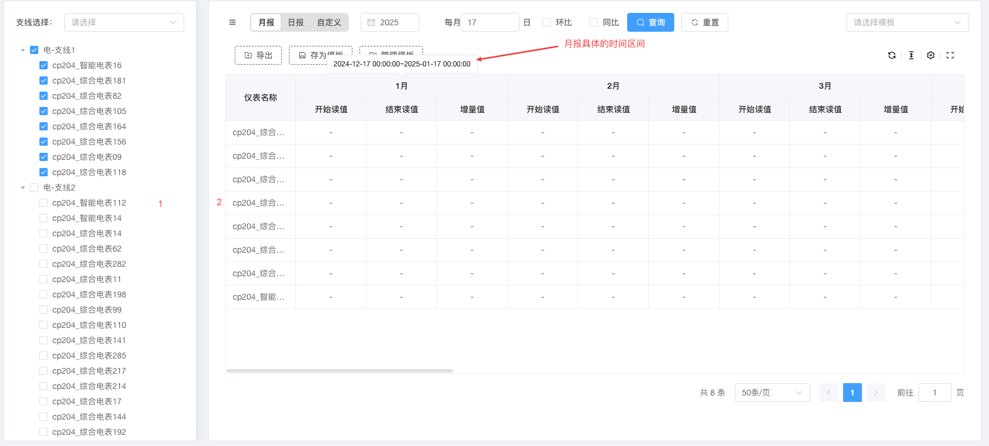Select cp204_综合电表198 tree item
The image size is (989, 446).
click(89, 294)
